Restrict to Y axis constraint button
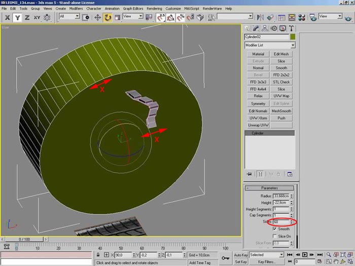Screen dimensions: 355x266 tap(17, 17)
